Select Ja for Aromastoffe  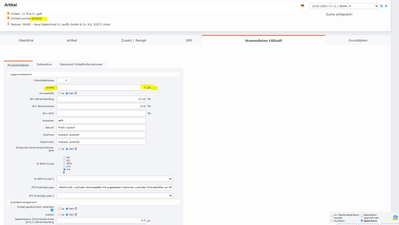tap(59, 93)
